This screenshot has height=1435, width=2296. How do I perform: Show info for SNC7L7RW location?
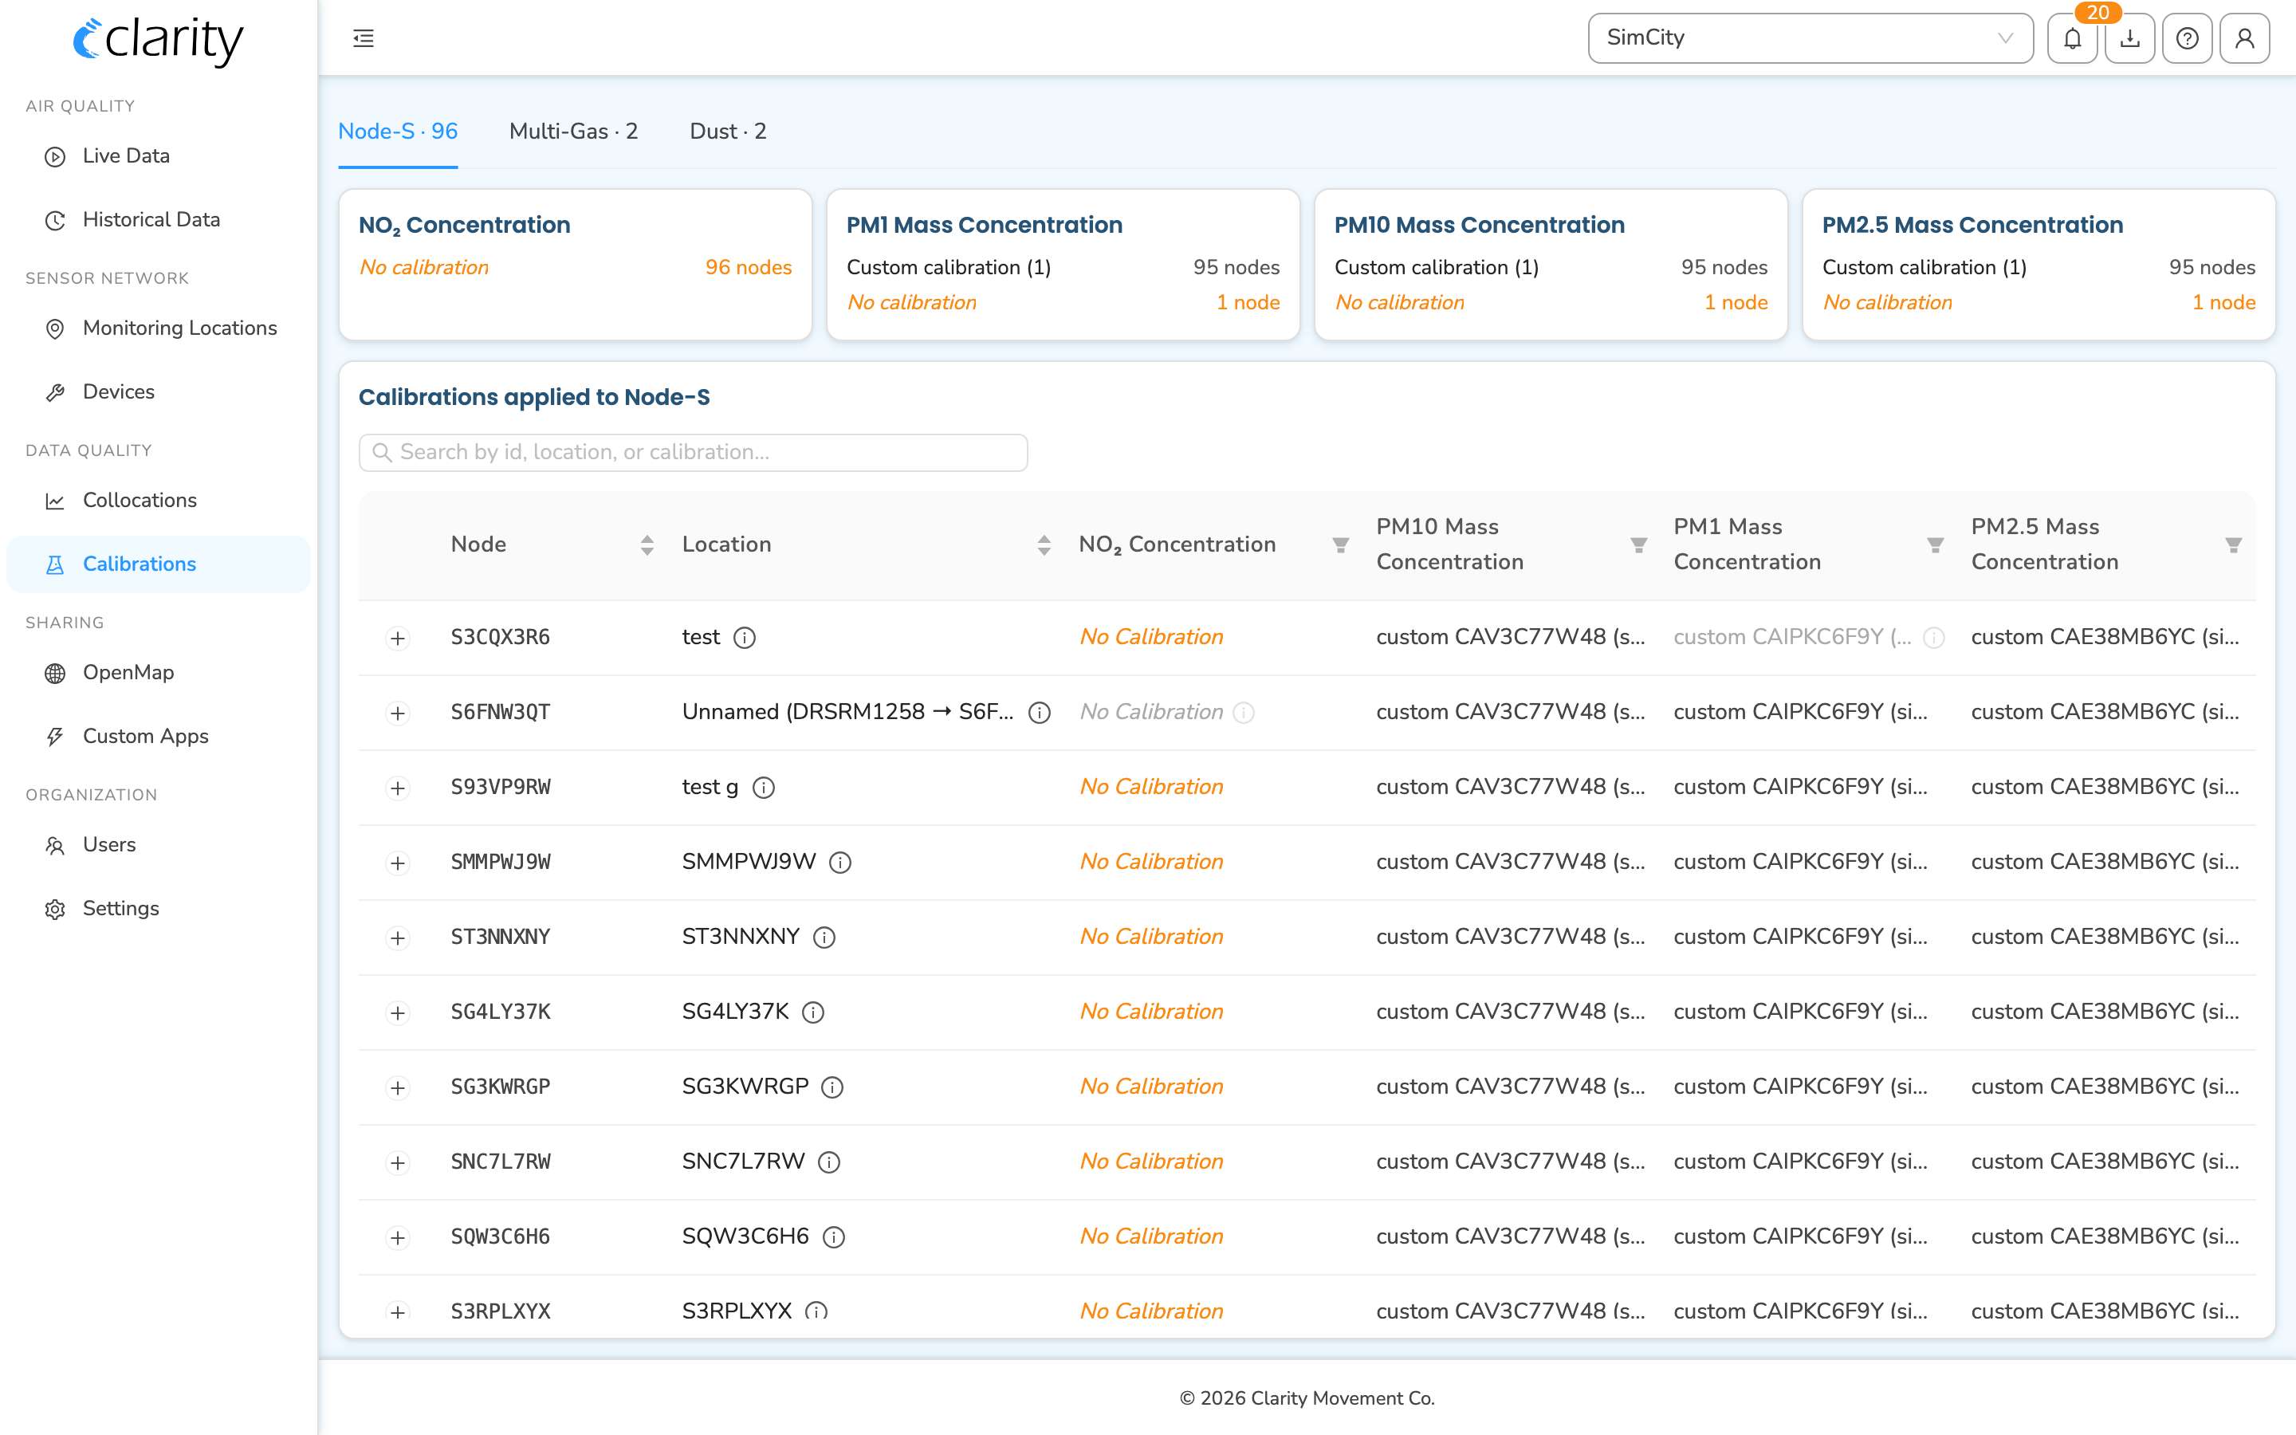(829, 1162)
